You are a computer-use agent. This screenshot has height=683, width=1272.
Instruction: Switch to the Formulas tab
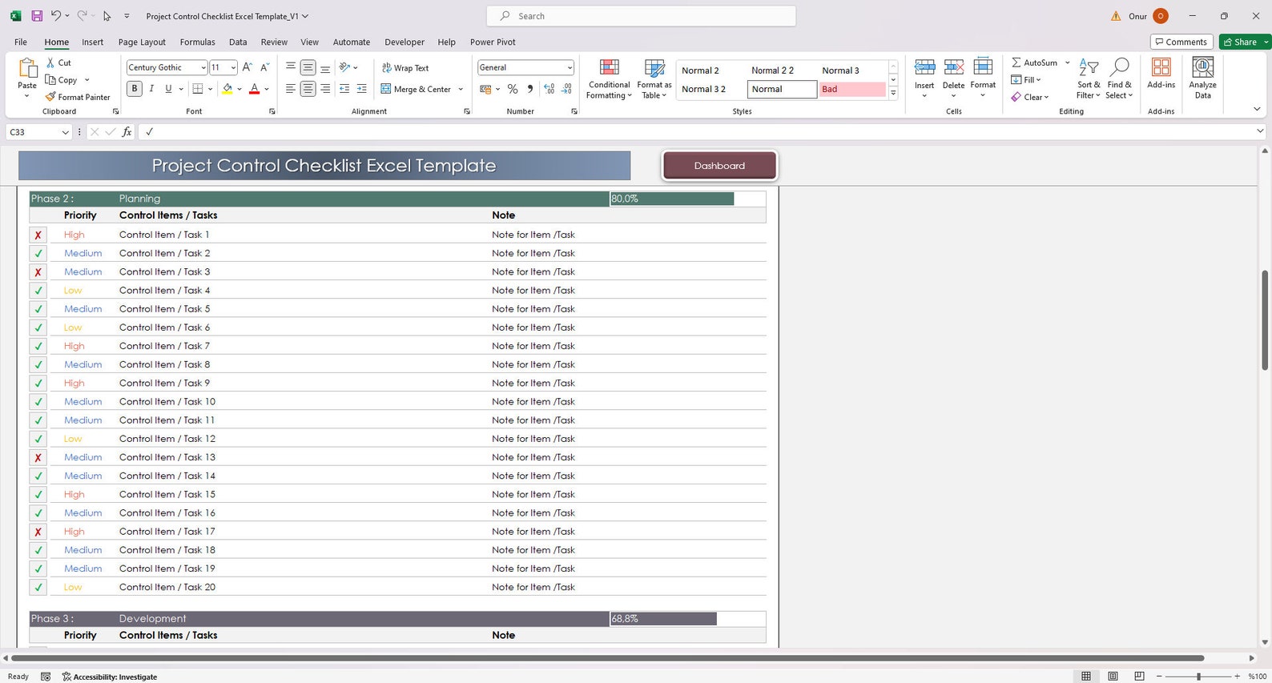[197, 42]
